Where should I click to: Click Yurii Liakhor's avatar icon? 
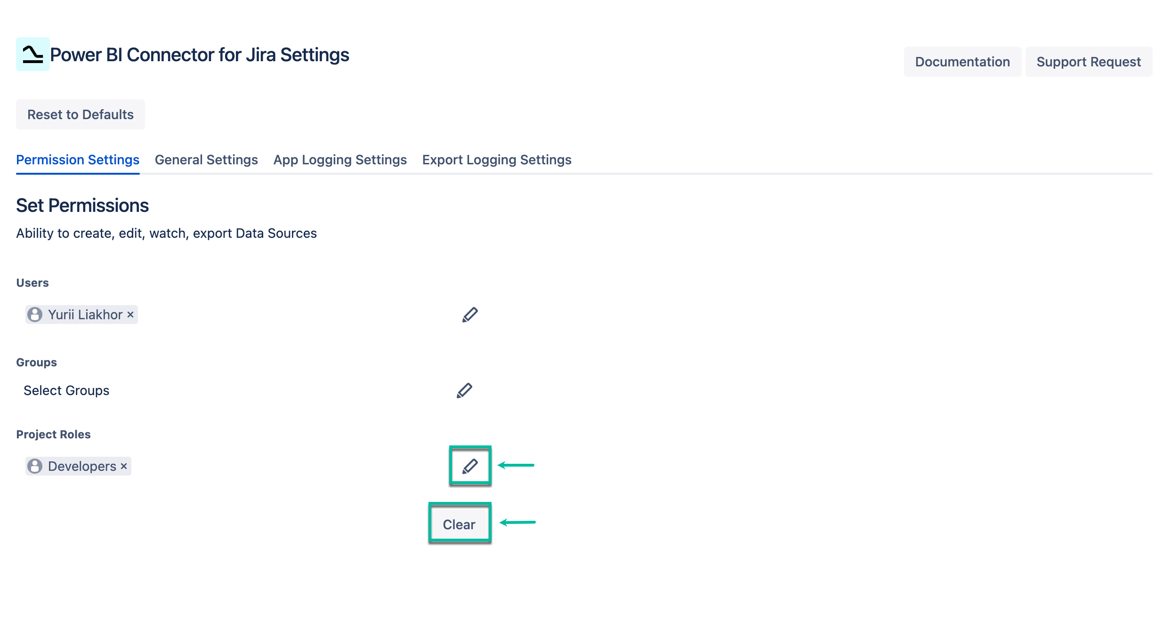point(35,315)
